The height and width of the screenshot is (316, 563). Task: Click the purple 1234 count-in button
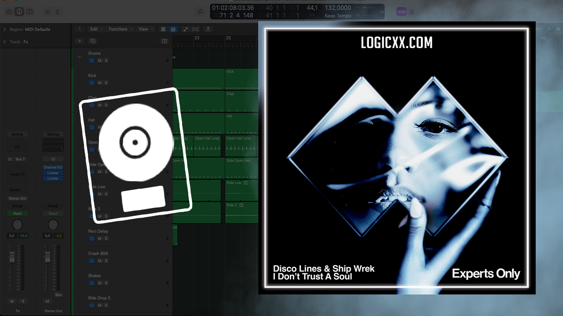pos(401,12)
